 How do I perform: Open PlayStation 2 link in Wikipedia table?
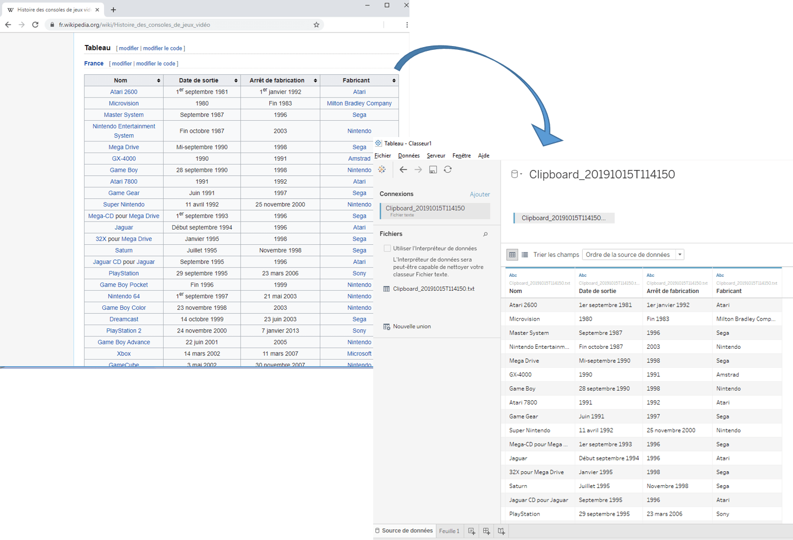(123, 331)
